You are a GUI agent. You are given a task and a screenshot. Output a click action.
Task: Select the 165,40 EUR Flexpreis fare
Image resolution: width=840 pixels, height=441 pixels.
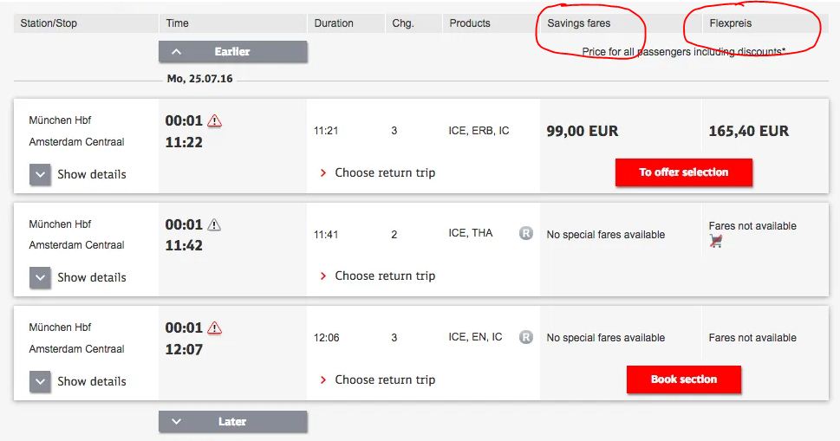click(x=749, y=132)
